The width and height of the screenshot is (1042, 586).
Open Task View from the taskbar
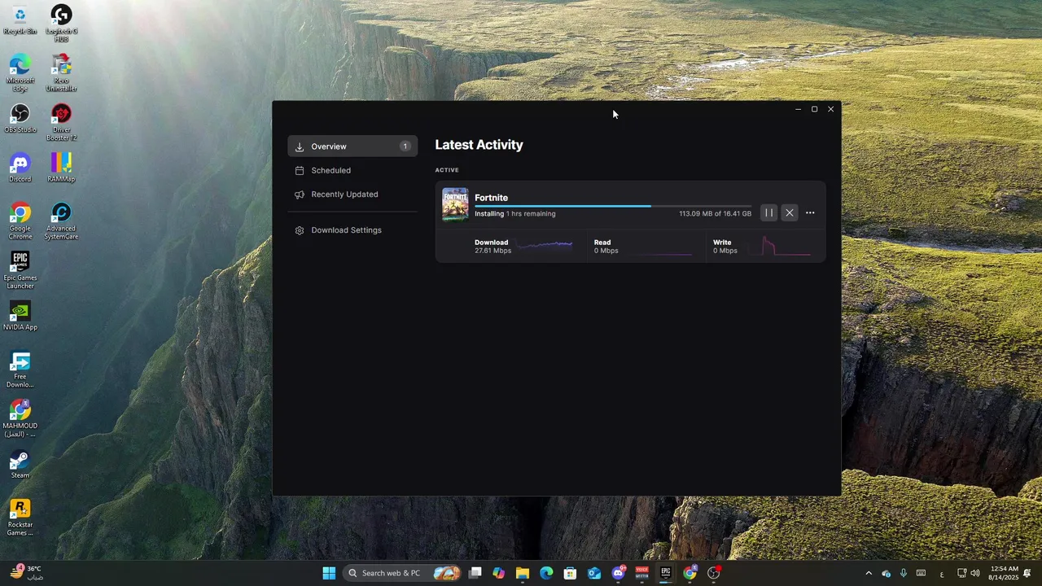pyautogui.click(x=475, y=573)
